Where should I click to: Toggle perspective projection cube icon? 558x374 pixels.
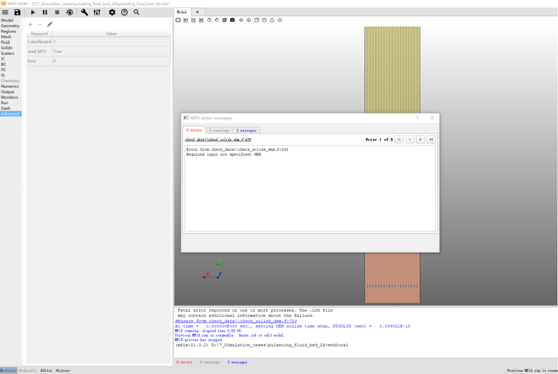point(225,20)
